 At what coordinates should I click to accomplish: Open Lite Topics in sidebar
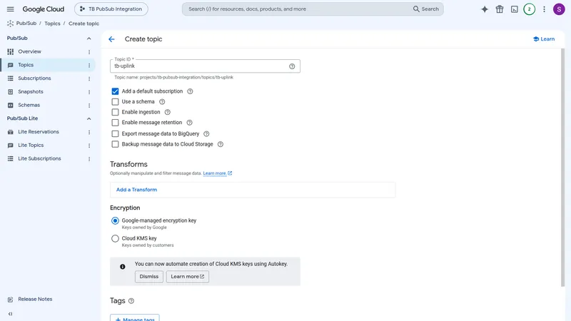pos(31,146)
